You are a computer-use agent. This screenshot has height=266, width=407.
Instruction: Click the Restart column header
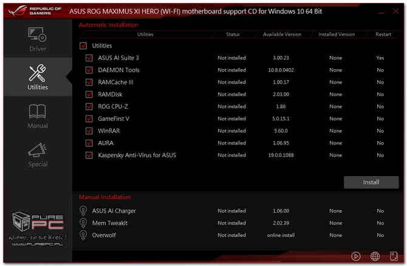[x=383, y=34]
